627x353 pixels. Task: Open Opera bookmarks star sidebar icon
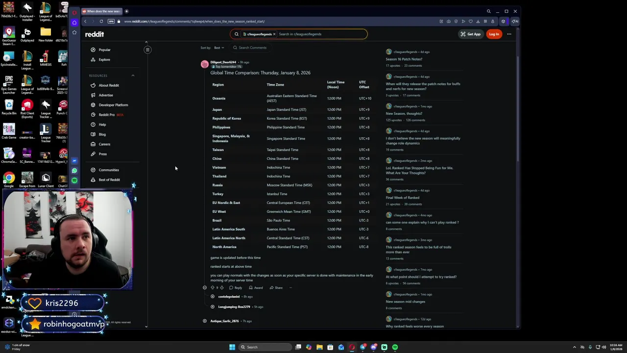tap(74, 32)
